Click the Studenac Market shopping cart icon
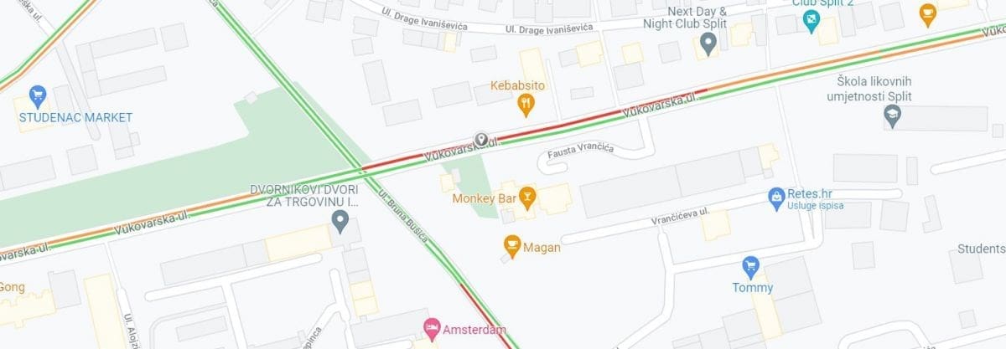1006x349 pixels. pos(36,96)
